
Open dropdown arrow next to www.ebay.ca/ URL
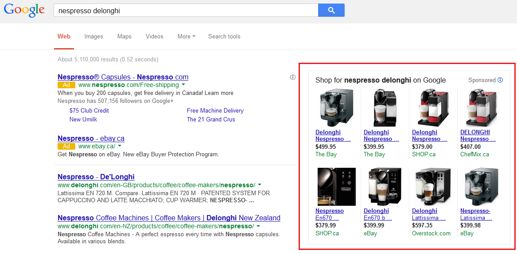[120, 146]
